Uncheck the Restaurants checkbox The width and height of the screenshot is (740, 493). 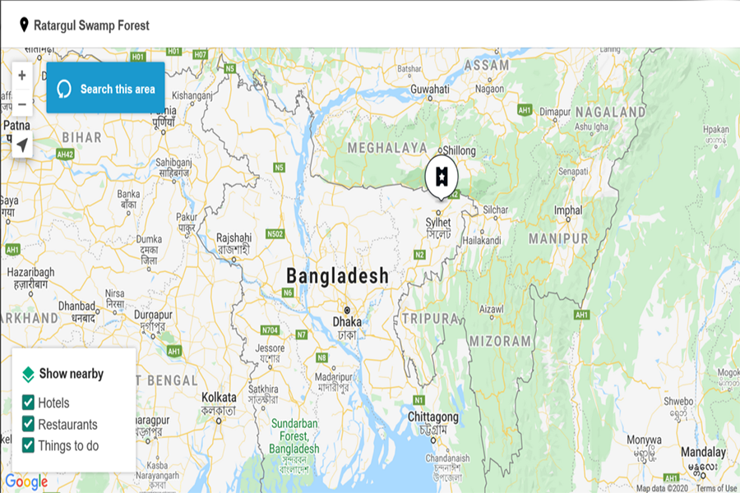pyautogui.click(x=28, y=424)
